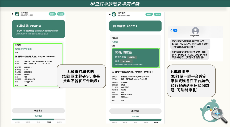Tap 取消預訂 link on pending-confirmation screen
This screenshot has height=127, width=230.
(38, 116)
